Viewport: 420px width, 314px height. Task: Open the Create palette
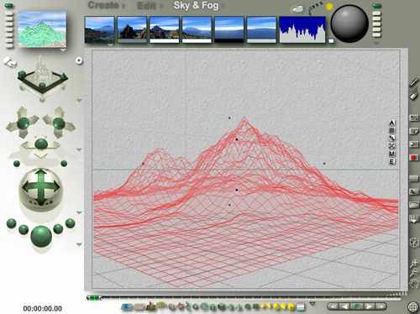pos(103,5)
